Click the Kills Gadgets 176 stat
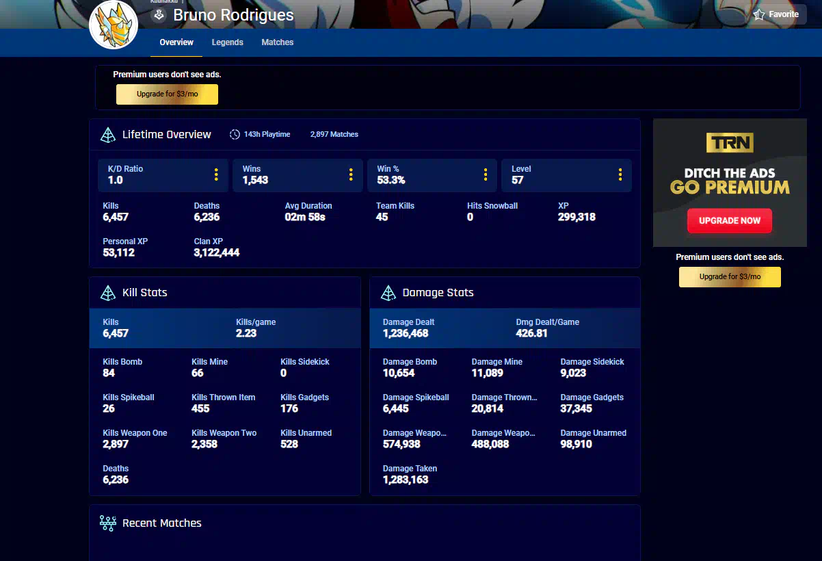The width and height of the screenshot is (822, 561). (x=304, y=403)
